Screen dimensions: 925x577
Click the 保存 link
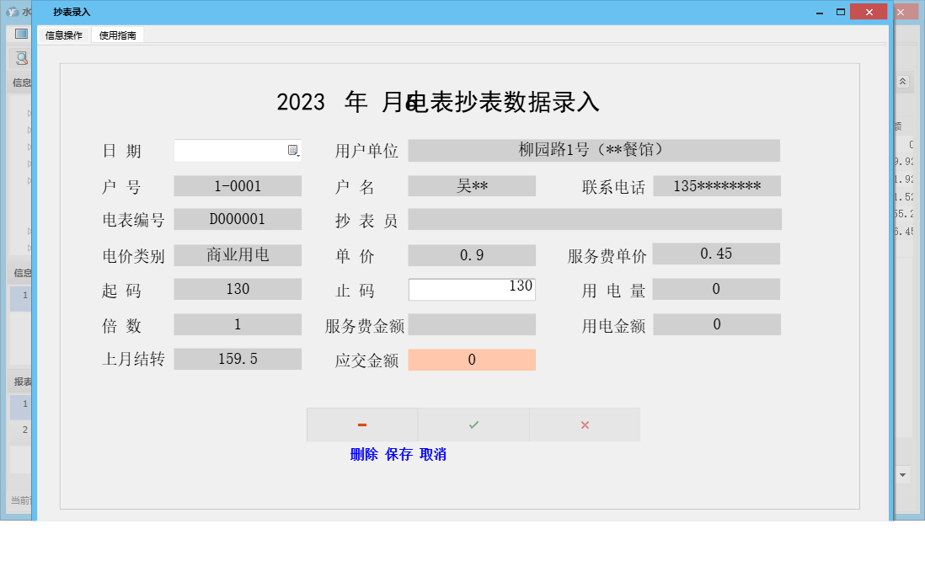[400, 454]
